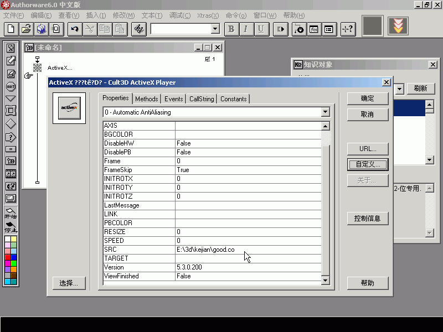Click the New file toolbar icon
Screen dimensions: 443x332
coord(11,29)
